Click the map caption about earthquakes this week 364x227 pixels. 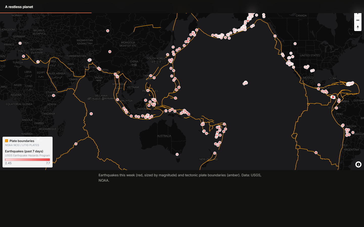pyautogui.click(x=180, y=178)
